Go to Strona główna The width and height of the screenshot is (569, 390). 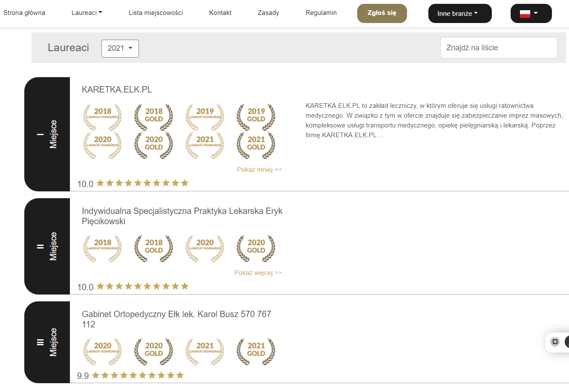(x=24, y=13)
